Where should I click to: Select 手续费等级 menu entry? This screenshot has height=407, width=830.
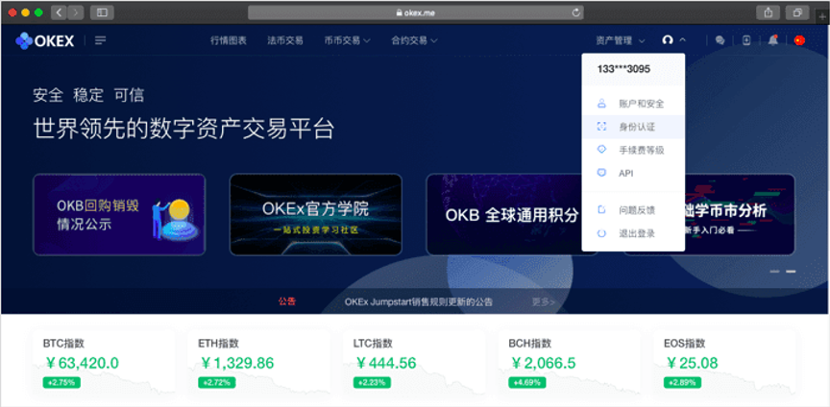coord(633,150)
